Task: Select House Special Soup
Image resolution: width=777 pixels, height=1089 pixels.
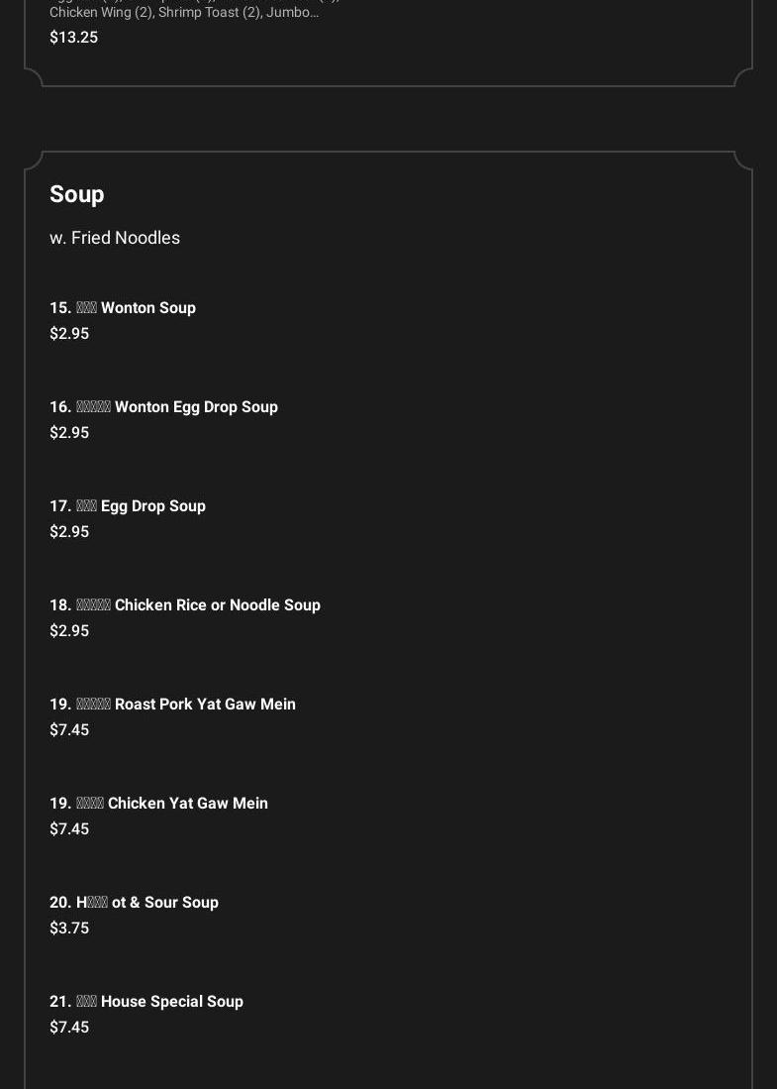Action: (146, 1002)
